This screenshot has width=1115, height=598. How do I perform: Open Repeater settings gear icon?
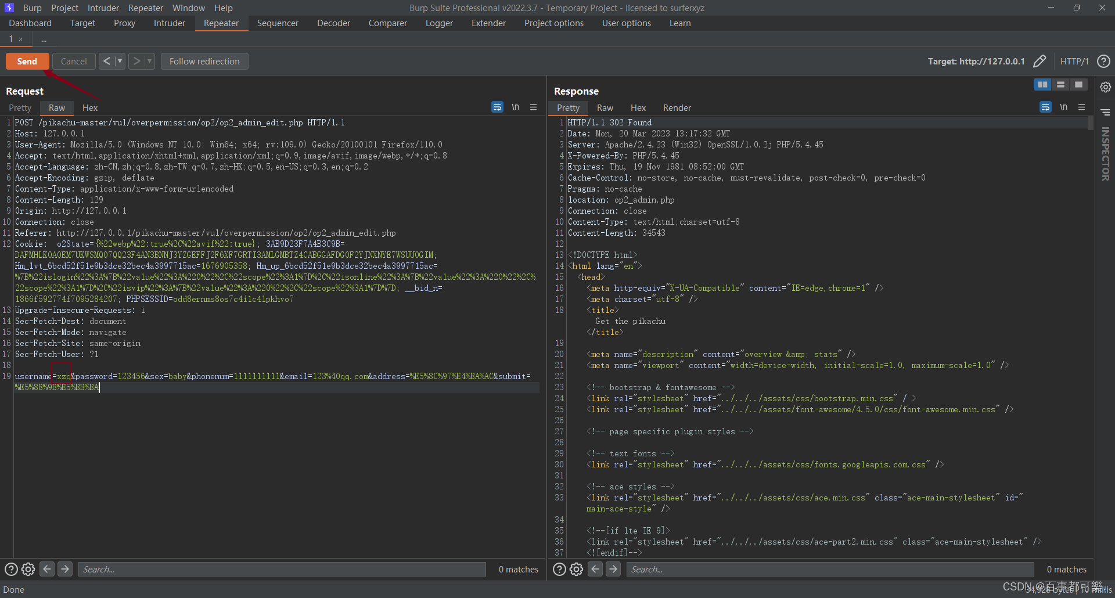(x=1106, y=87)
